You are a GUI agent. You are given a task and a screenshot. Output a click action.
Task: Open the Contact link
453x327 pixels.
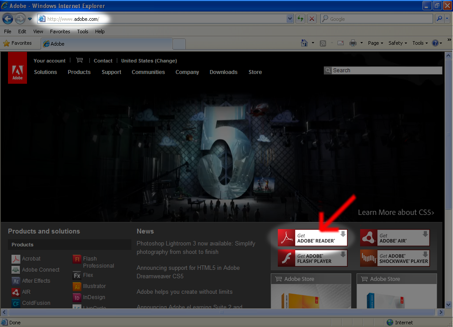(103, 61)
